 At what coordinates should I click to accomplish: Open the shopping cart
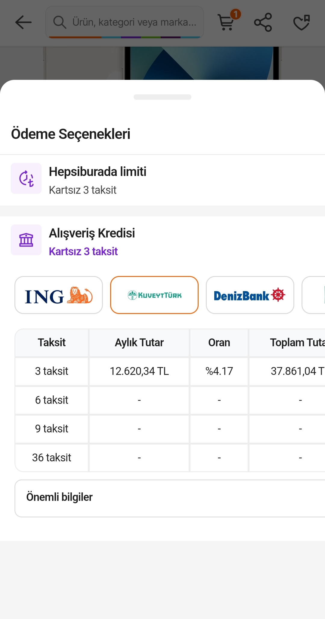(226, 22)
